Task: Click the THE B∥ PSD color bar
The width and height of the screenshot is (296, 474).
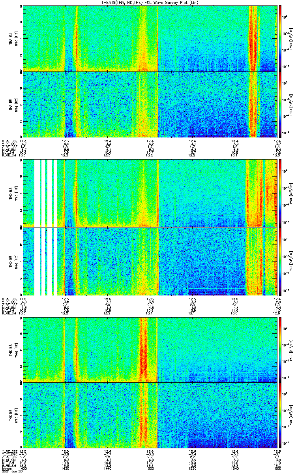Action: click(281, 416)
